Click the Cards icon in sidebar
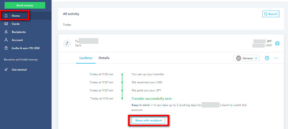The image size is (288, 129). pyautogui.click(x=6, y=24)
